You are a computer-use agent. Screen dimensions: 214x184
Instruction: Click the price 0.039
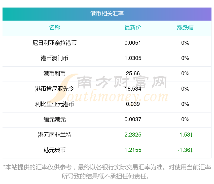(x=133, y=104)
